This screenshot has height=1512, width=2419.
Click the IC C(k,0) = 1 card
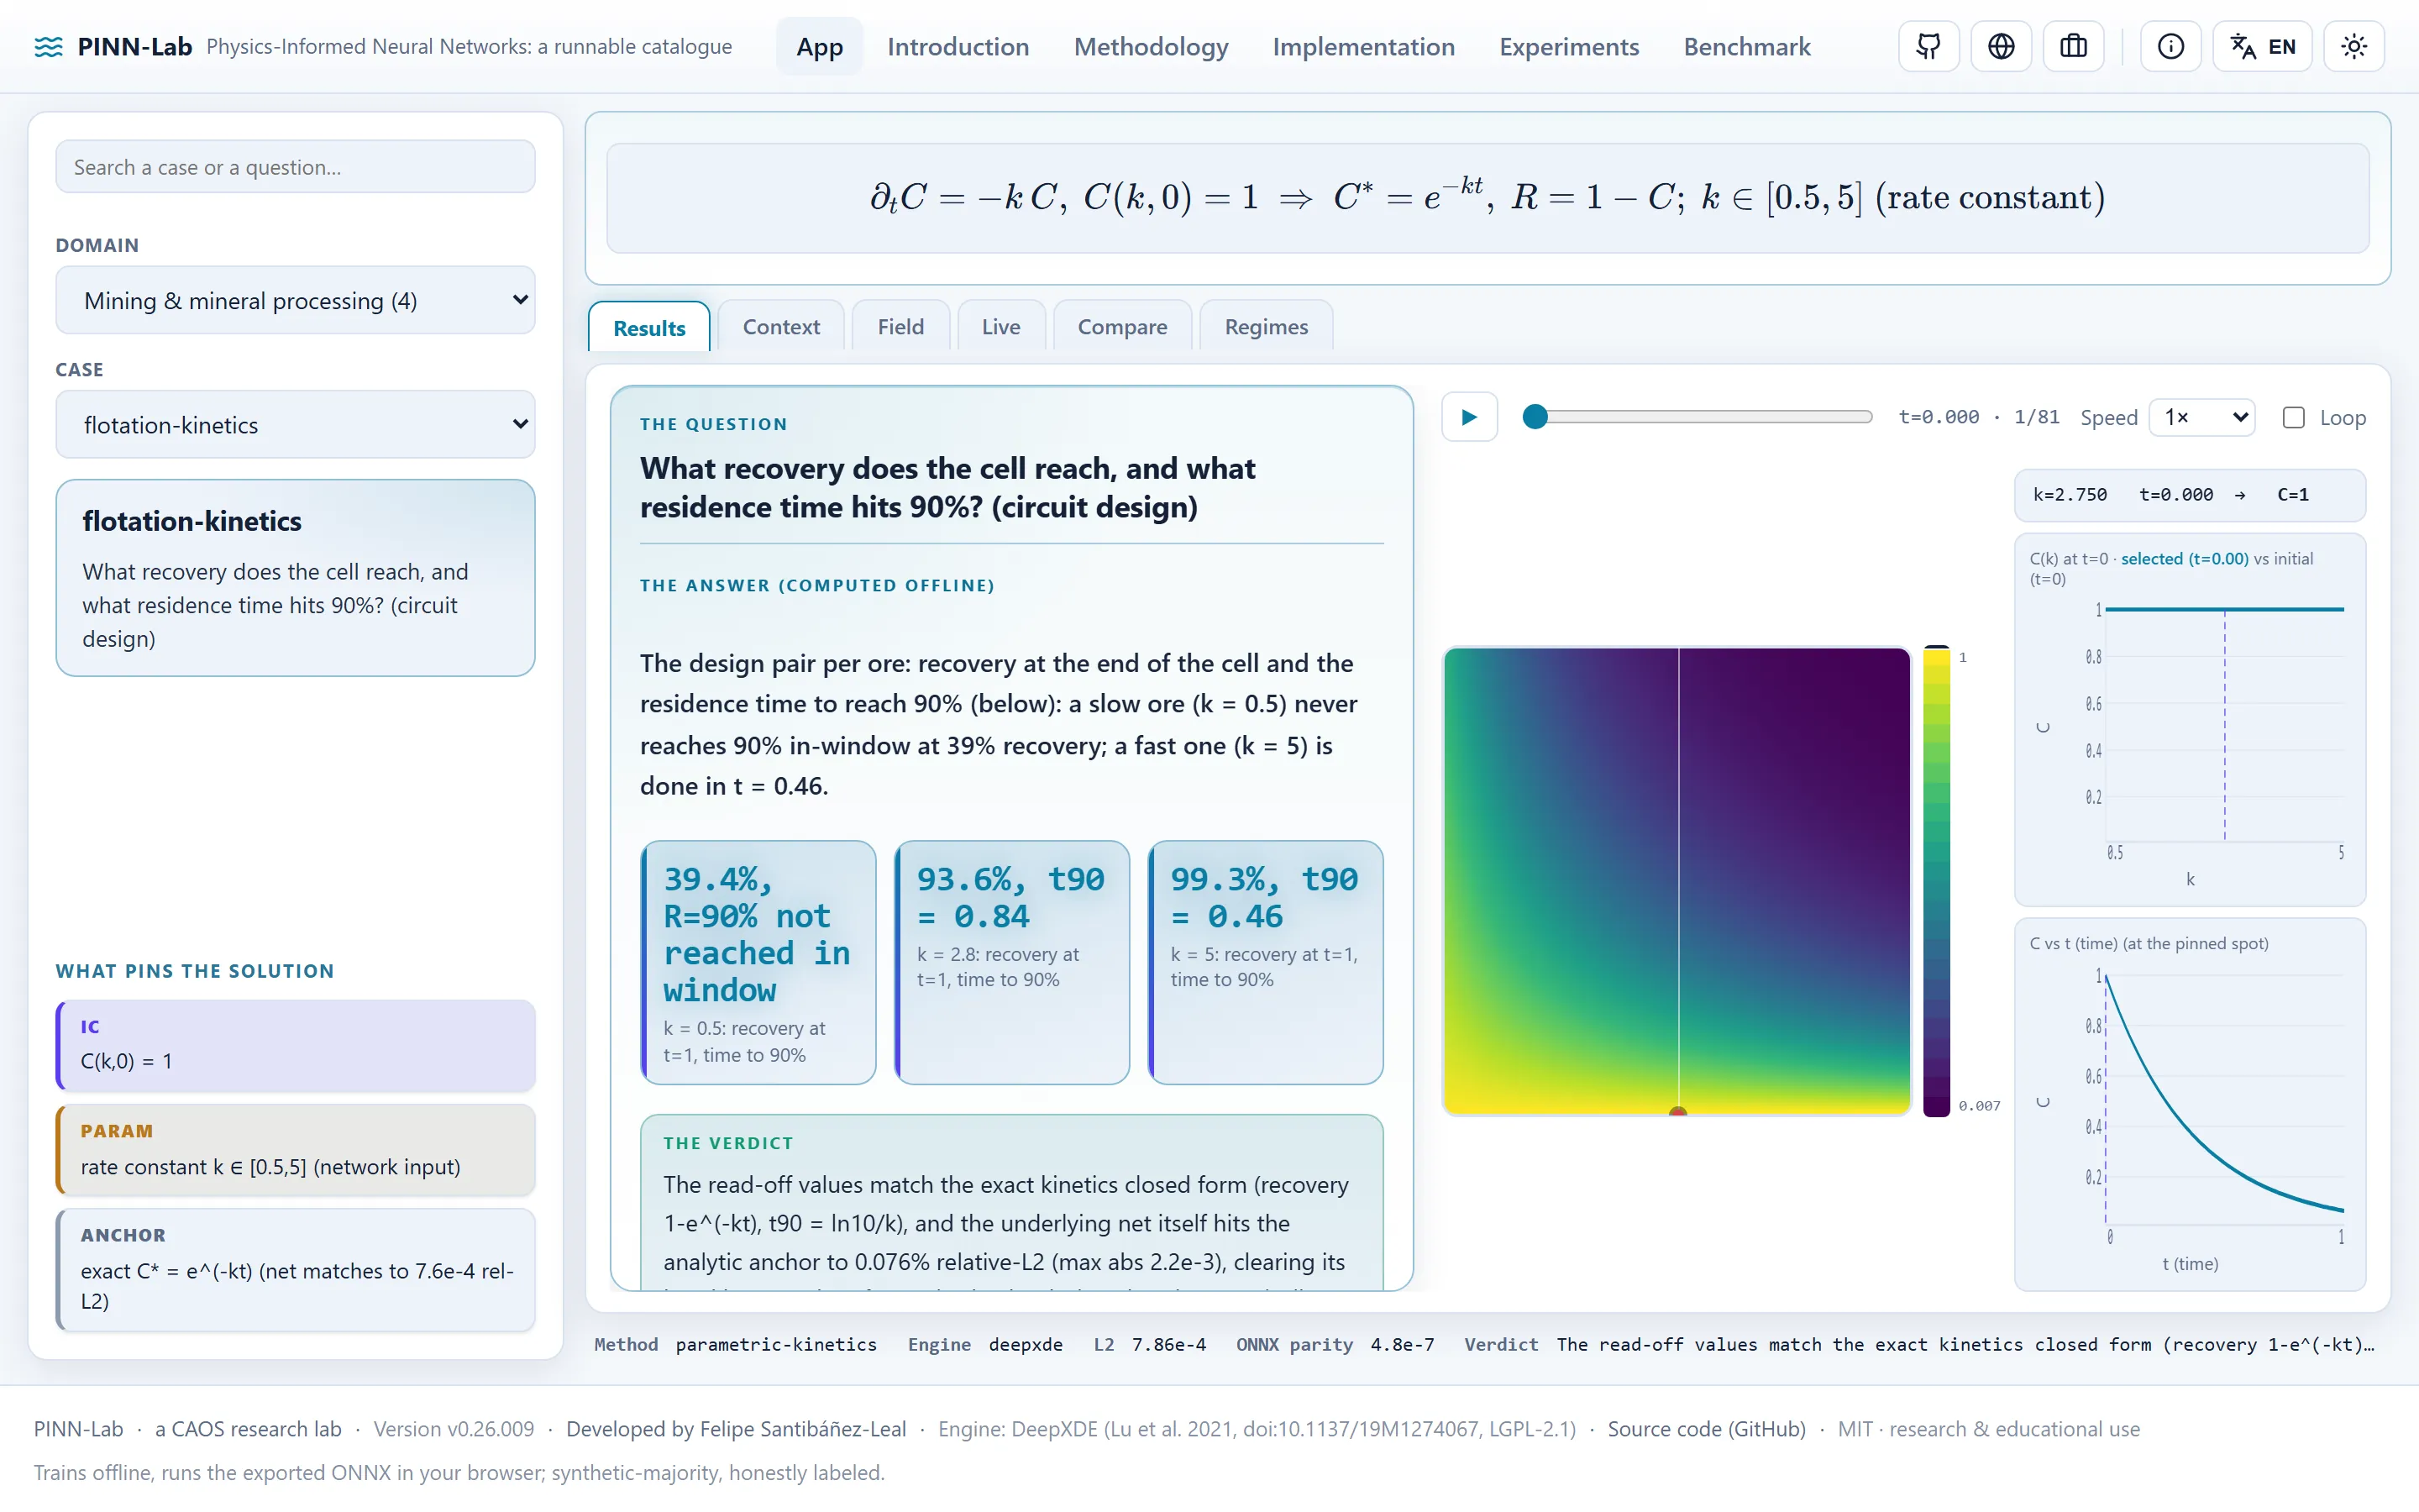[x=295, y=1045]
